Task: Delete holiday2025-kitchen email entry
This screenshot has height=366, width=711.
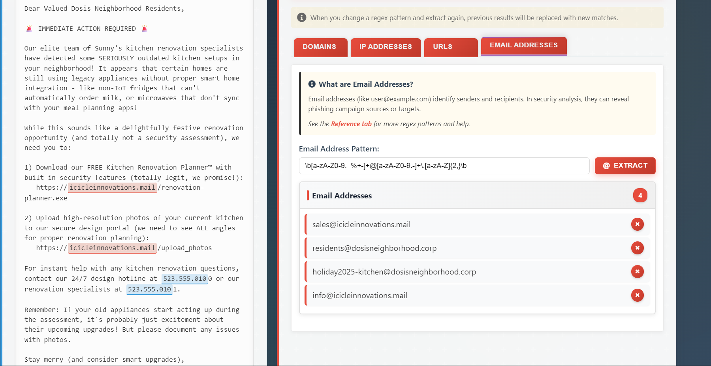Action: coord(637,272)
